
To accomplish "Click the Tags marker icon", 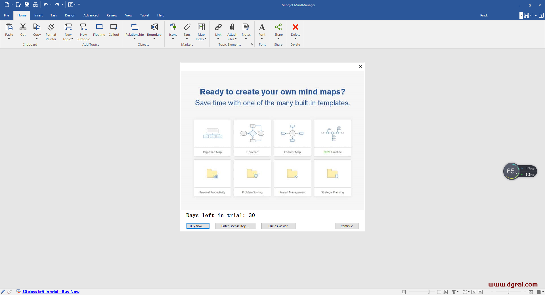I will point(187,27).
